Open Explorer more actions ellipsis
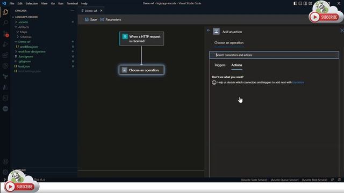 pyautogui.click(x=73, y=11)
